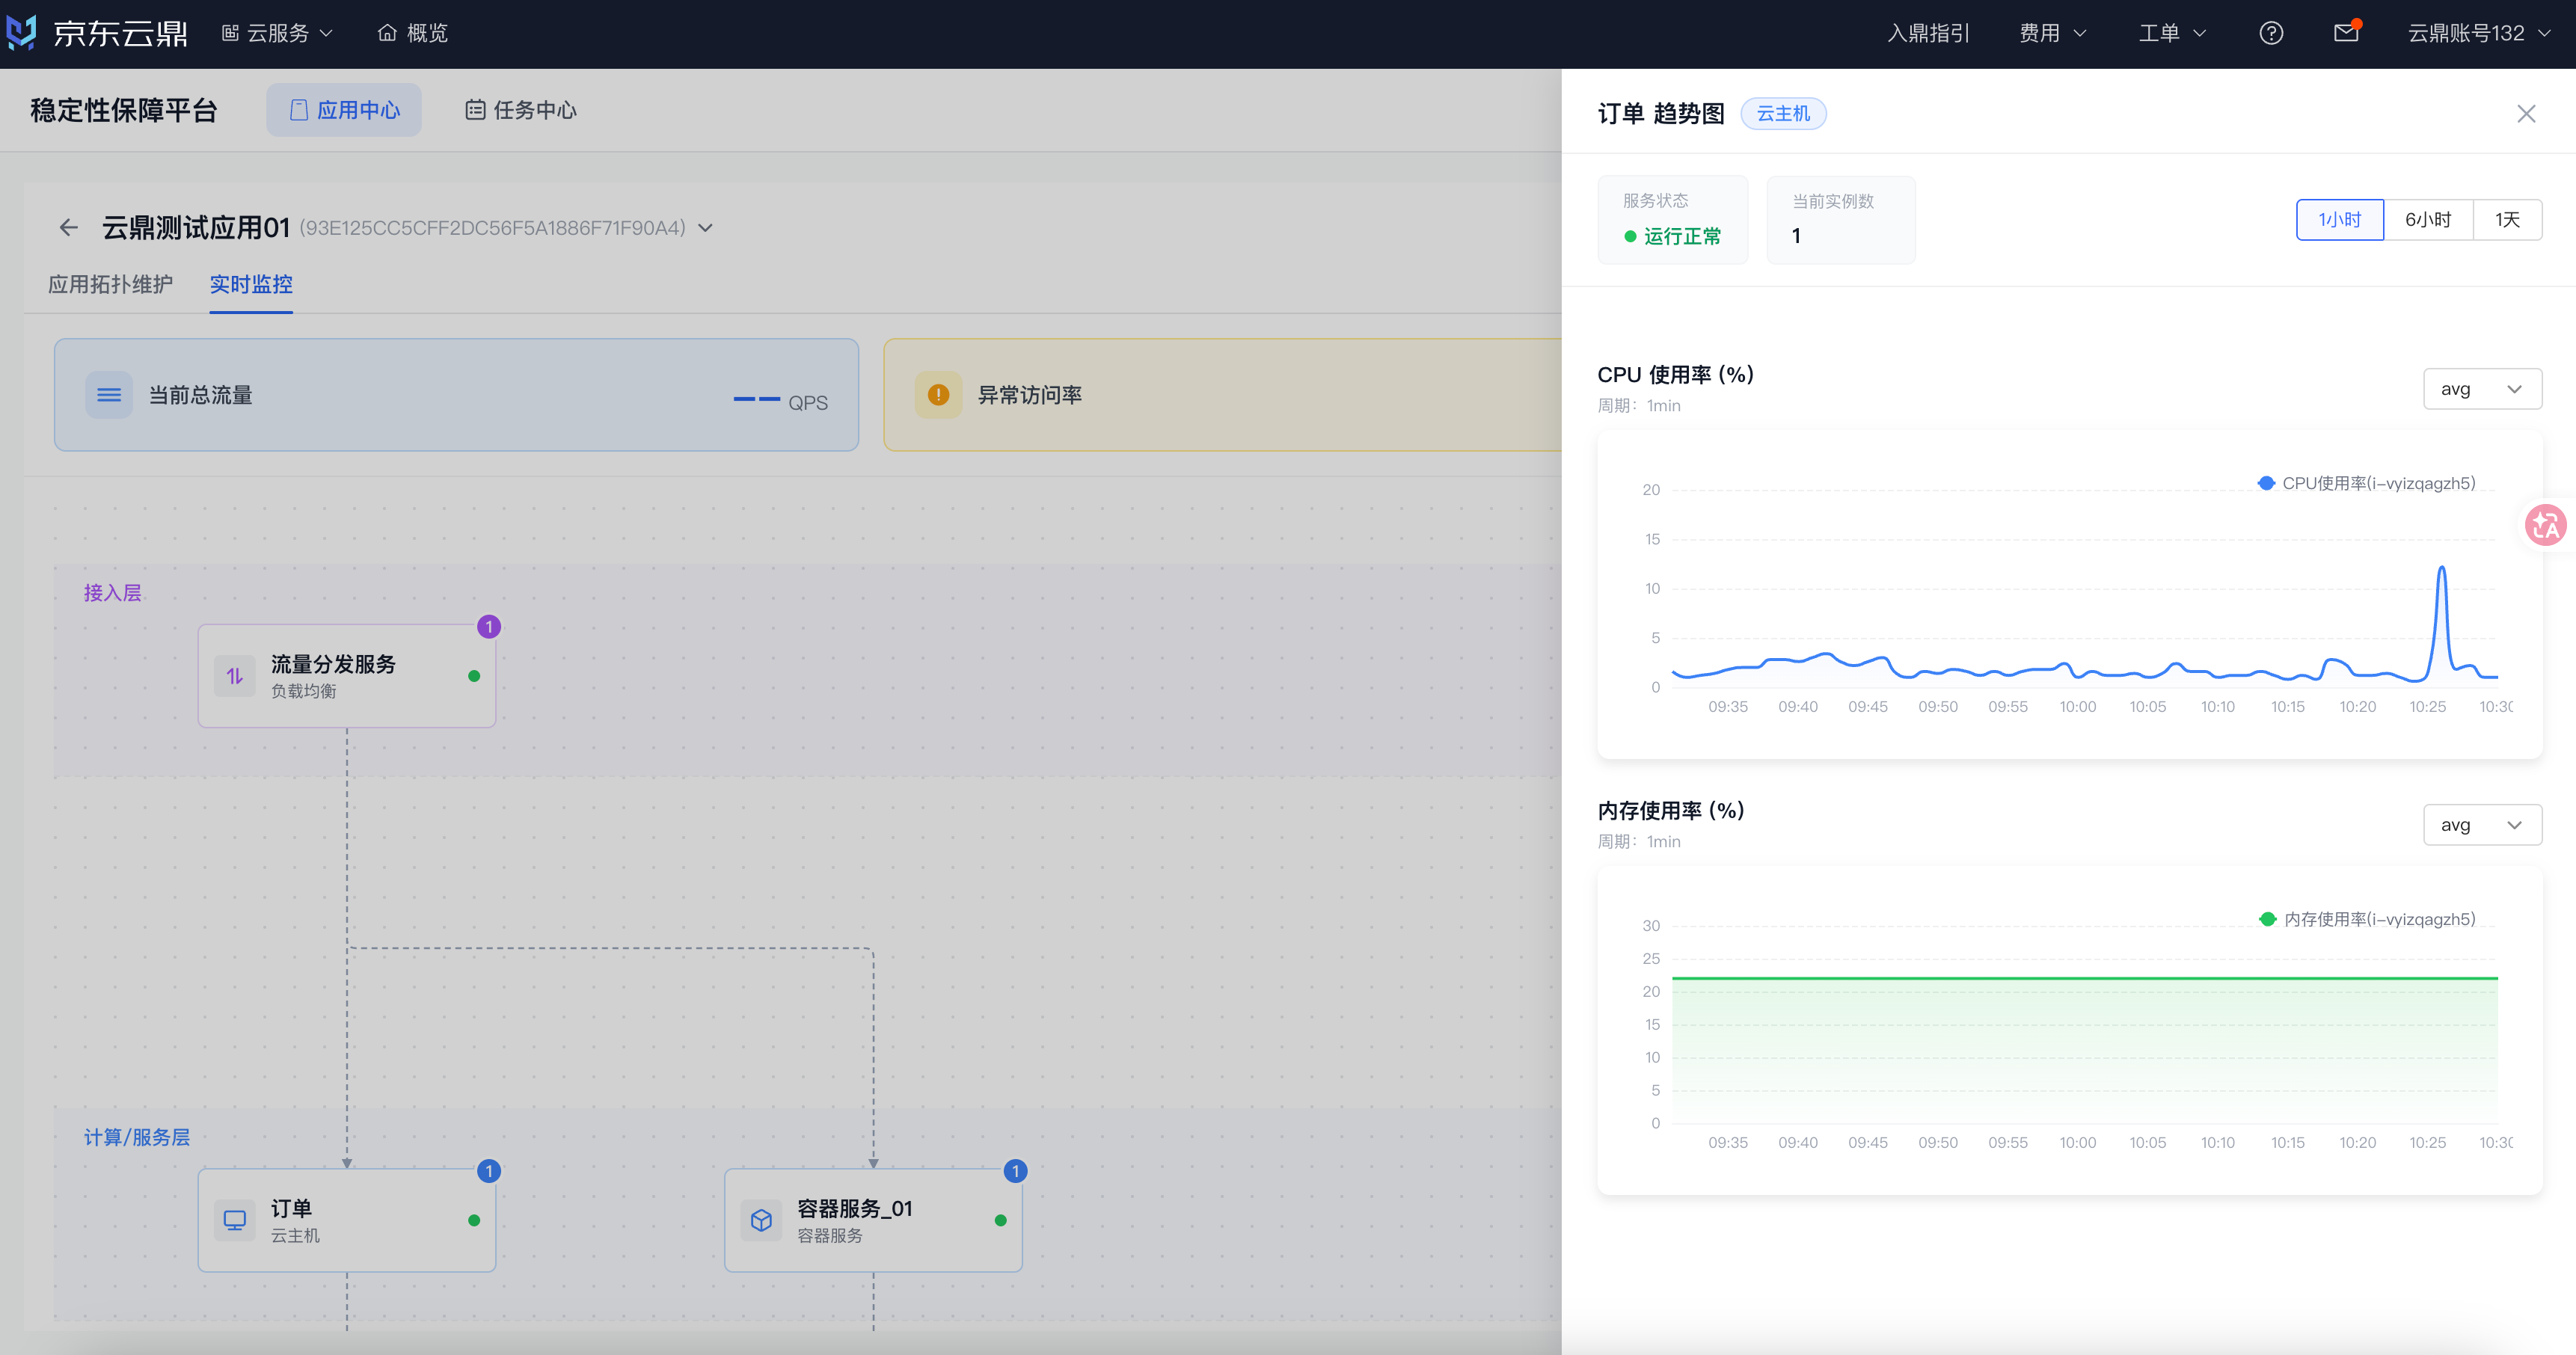Open the help question mark icon

(2271, 33)
